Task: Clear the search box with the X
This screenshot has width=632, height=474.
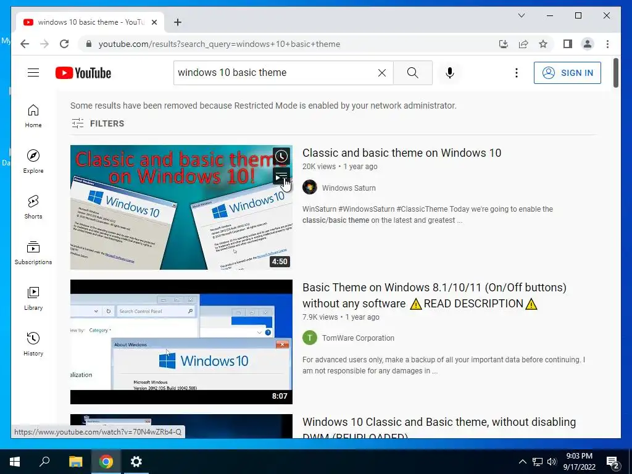Action: click(381, 73)
